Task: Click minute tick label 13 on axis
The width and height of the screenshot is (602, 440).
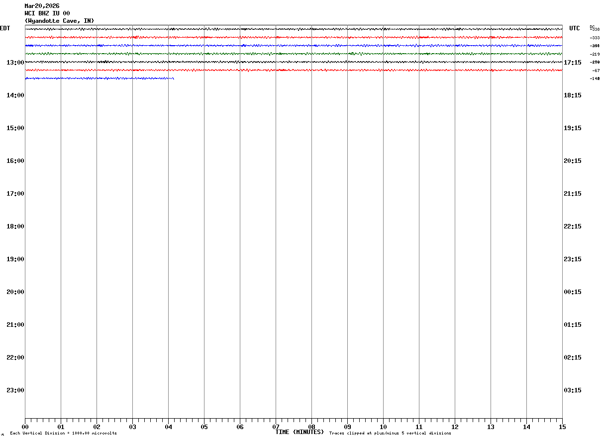Action: tap(491, 427)
